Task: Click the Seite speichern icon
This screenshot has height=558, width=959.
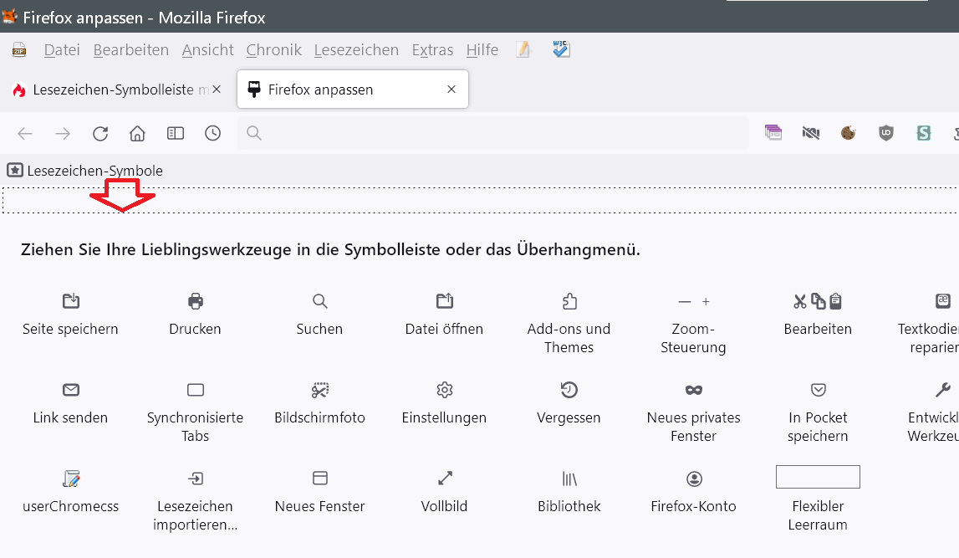Action: coord(71,301)
